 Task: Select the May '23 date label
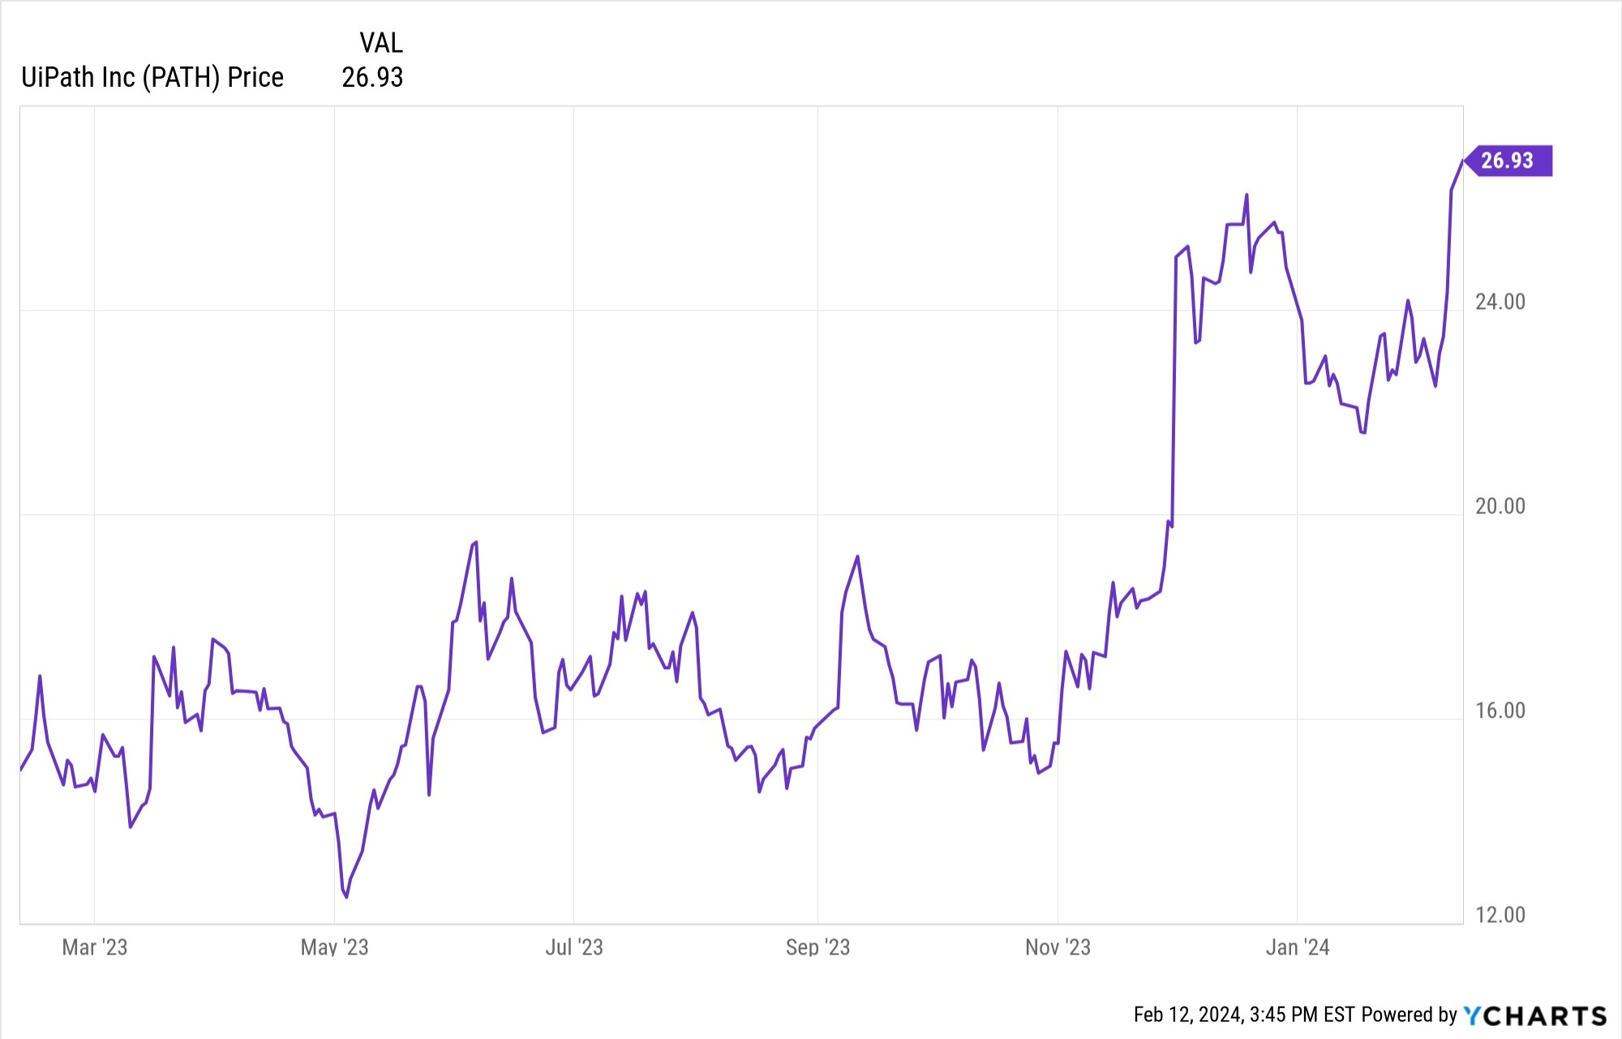tap(334, 947)
